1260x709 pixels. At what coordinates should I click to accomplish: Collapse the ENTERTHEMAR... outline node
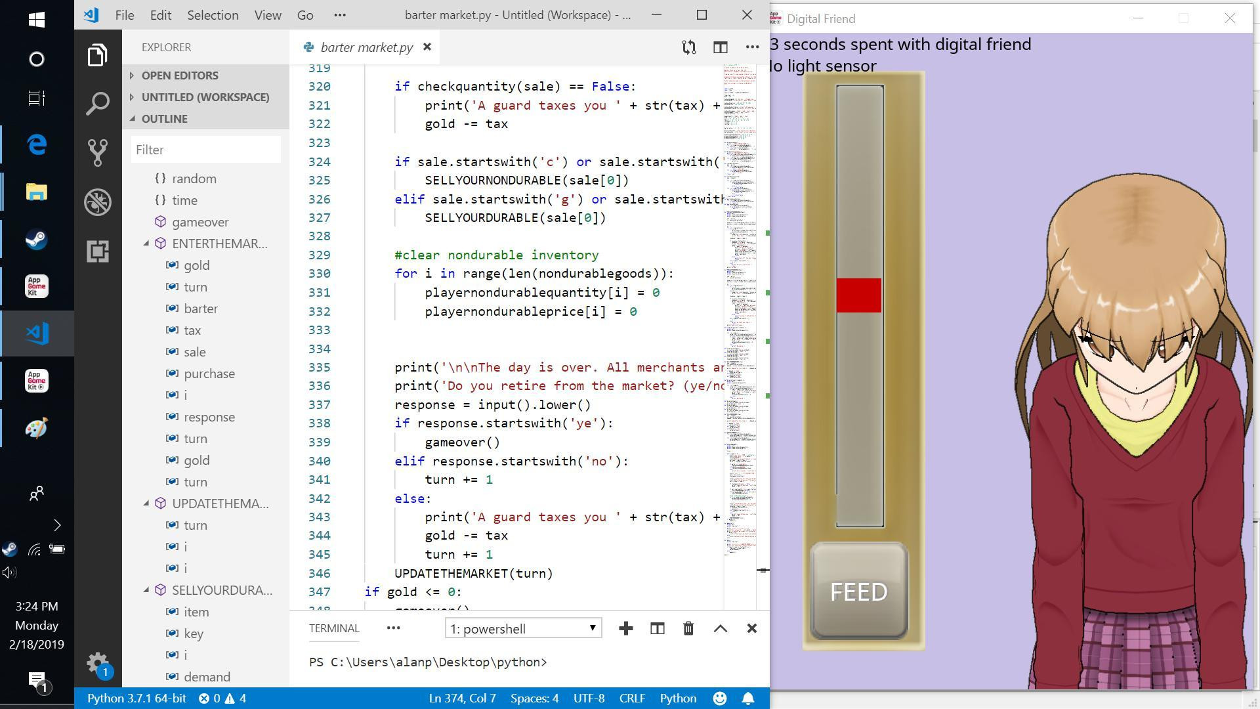coord(146,244)
